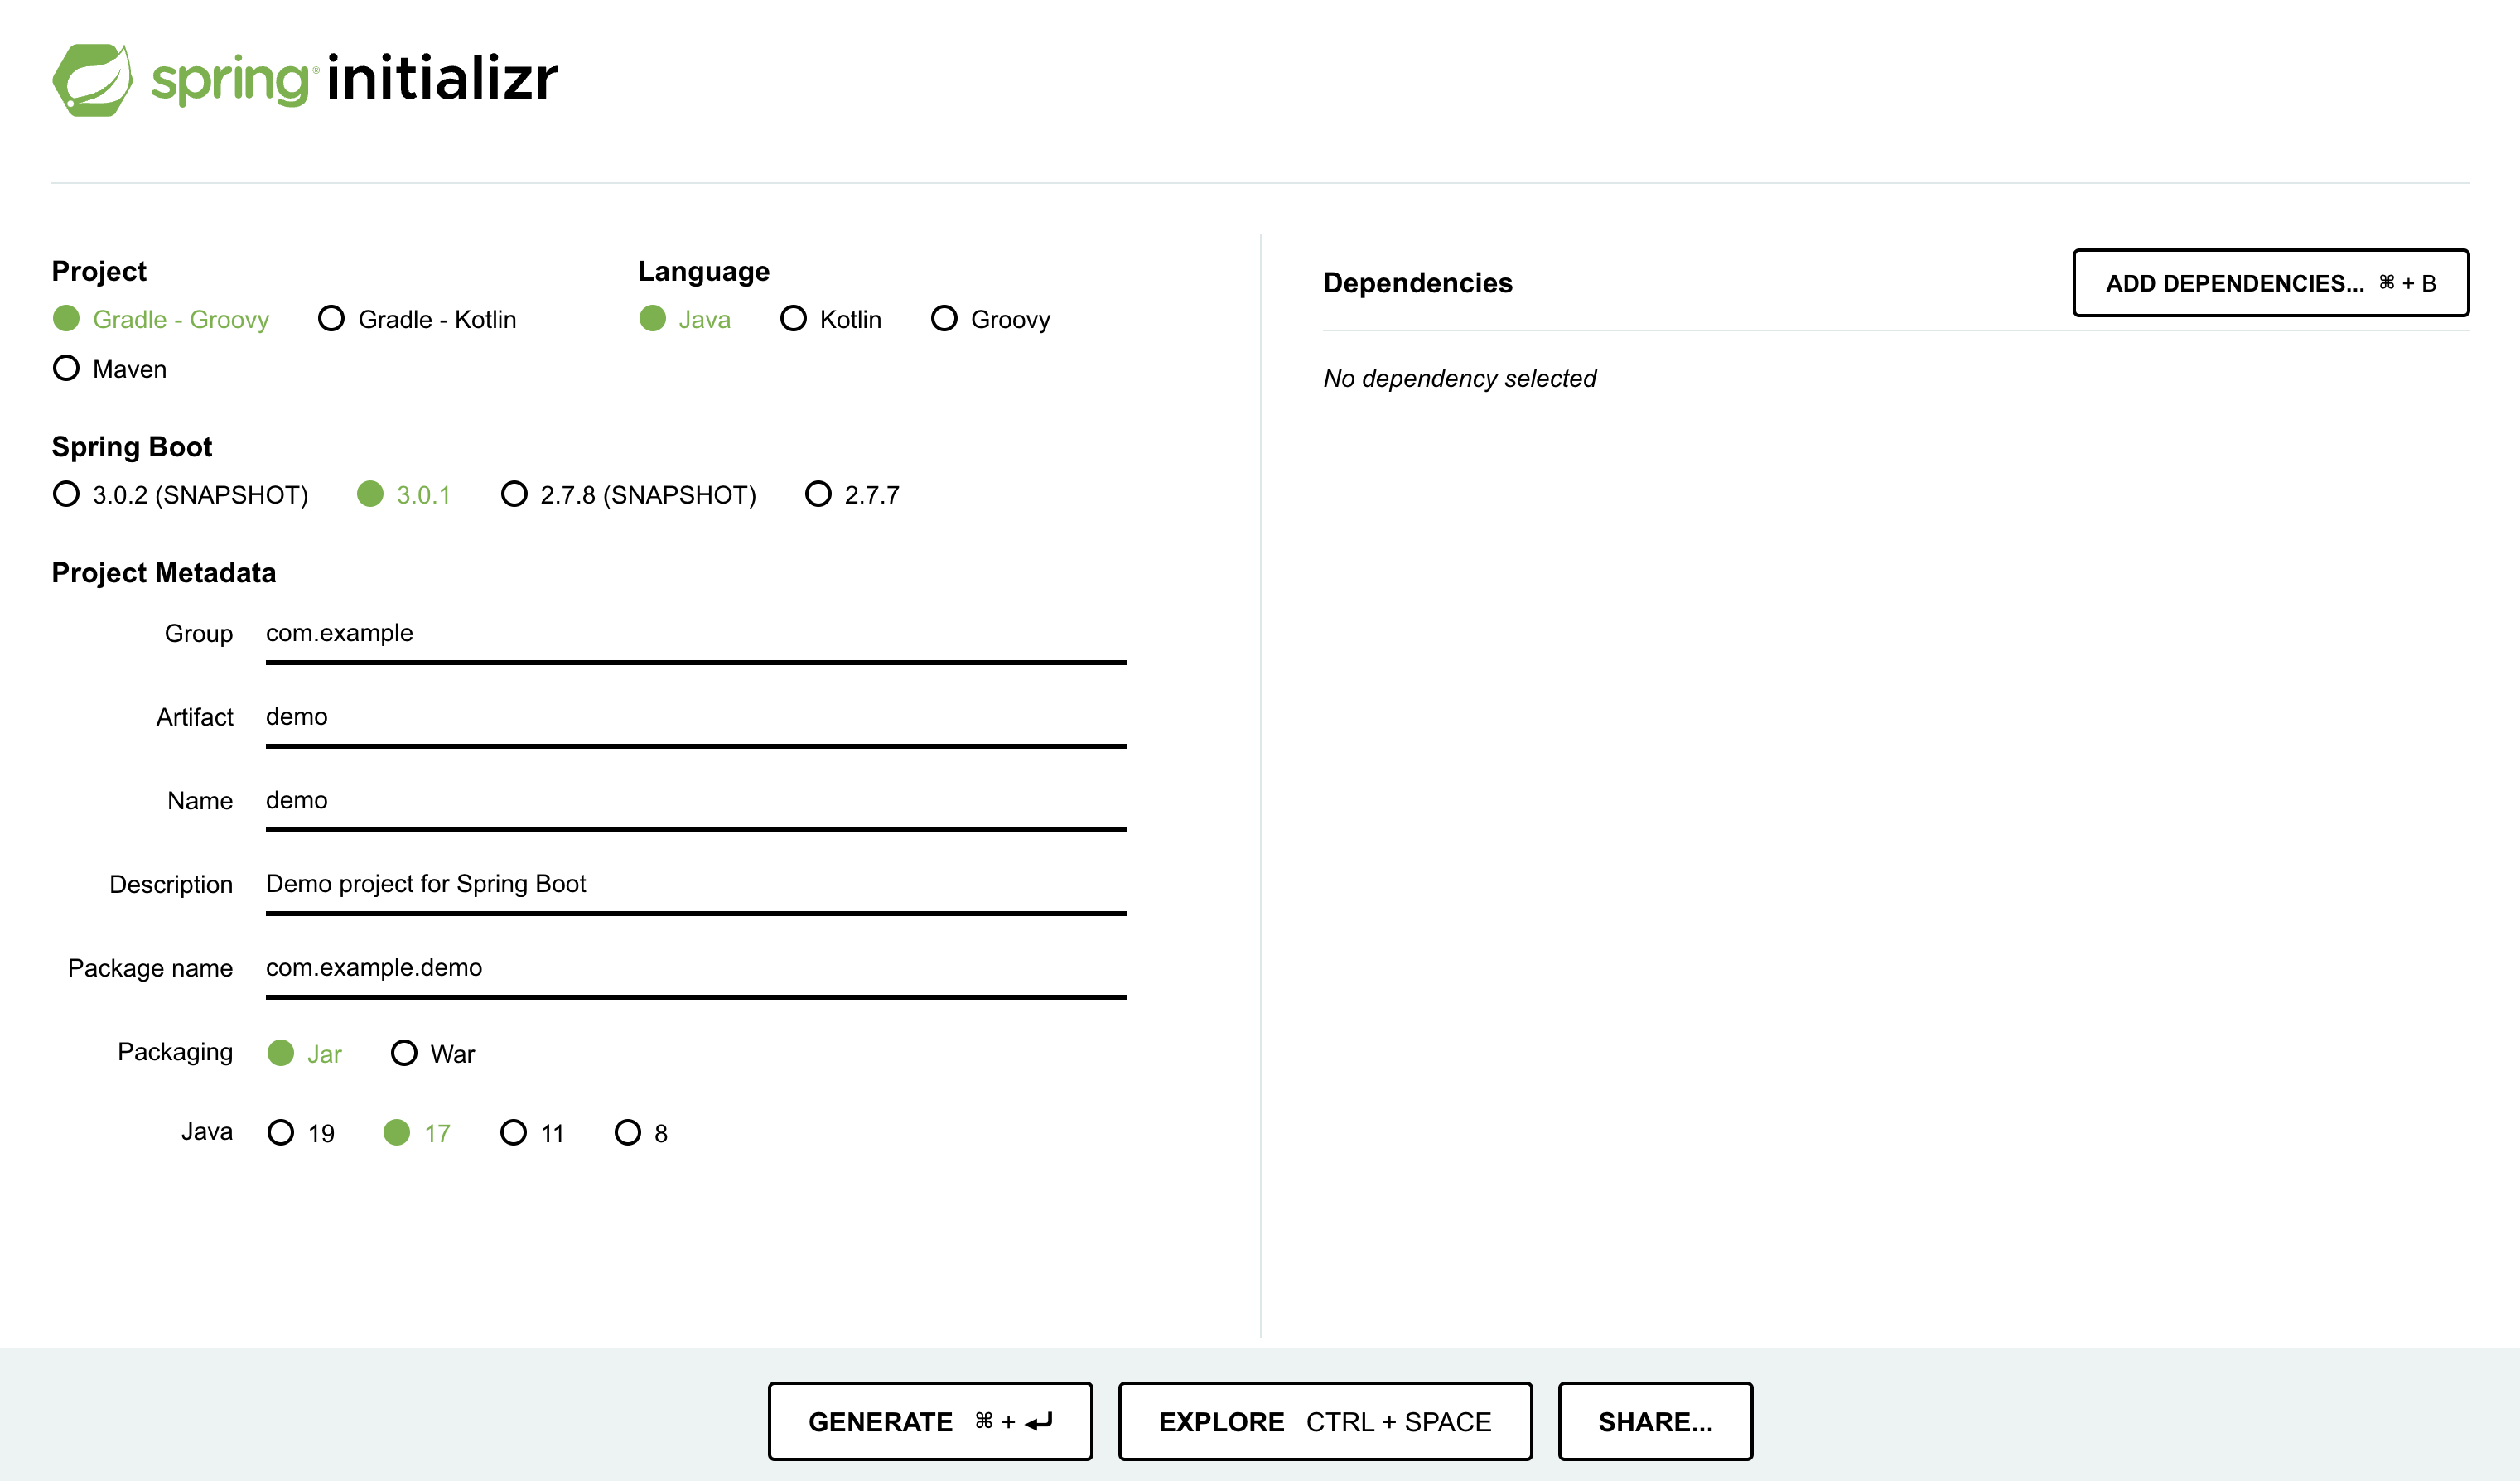Click the Explore button
The height and width of the screenshot is (1481, 2520).
(1324, 1421)
